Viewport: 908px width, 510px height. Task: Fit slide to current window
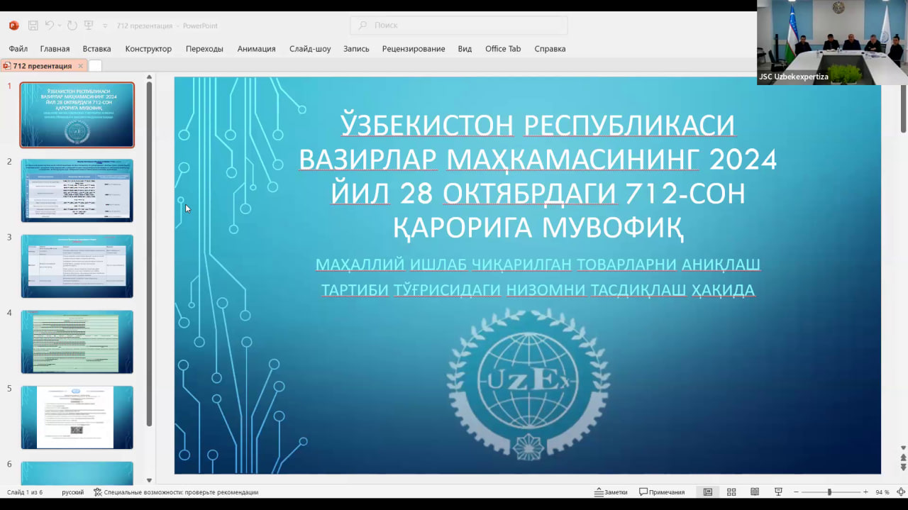901,492
